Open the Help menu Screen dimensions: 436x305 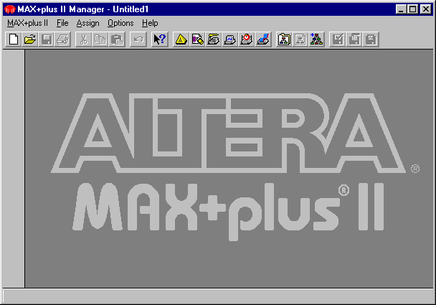click(x=150, y=23)
